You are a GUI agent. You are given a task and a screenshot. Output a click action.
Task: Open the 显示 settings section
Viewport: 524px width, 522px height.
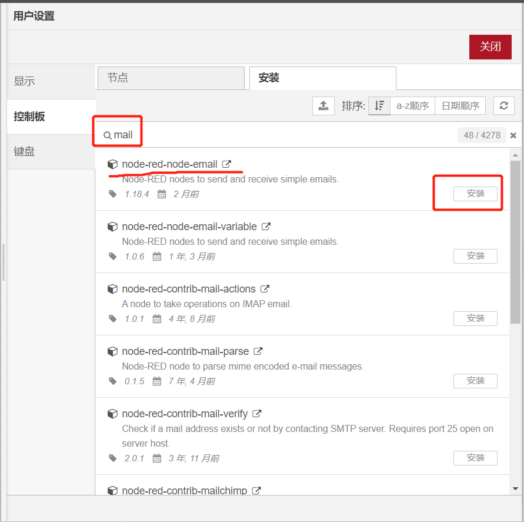(51, 81)
